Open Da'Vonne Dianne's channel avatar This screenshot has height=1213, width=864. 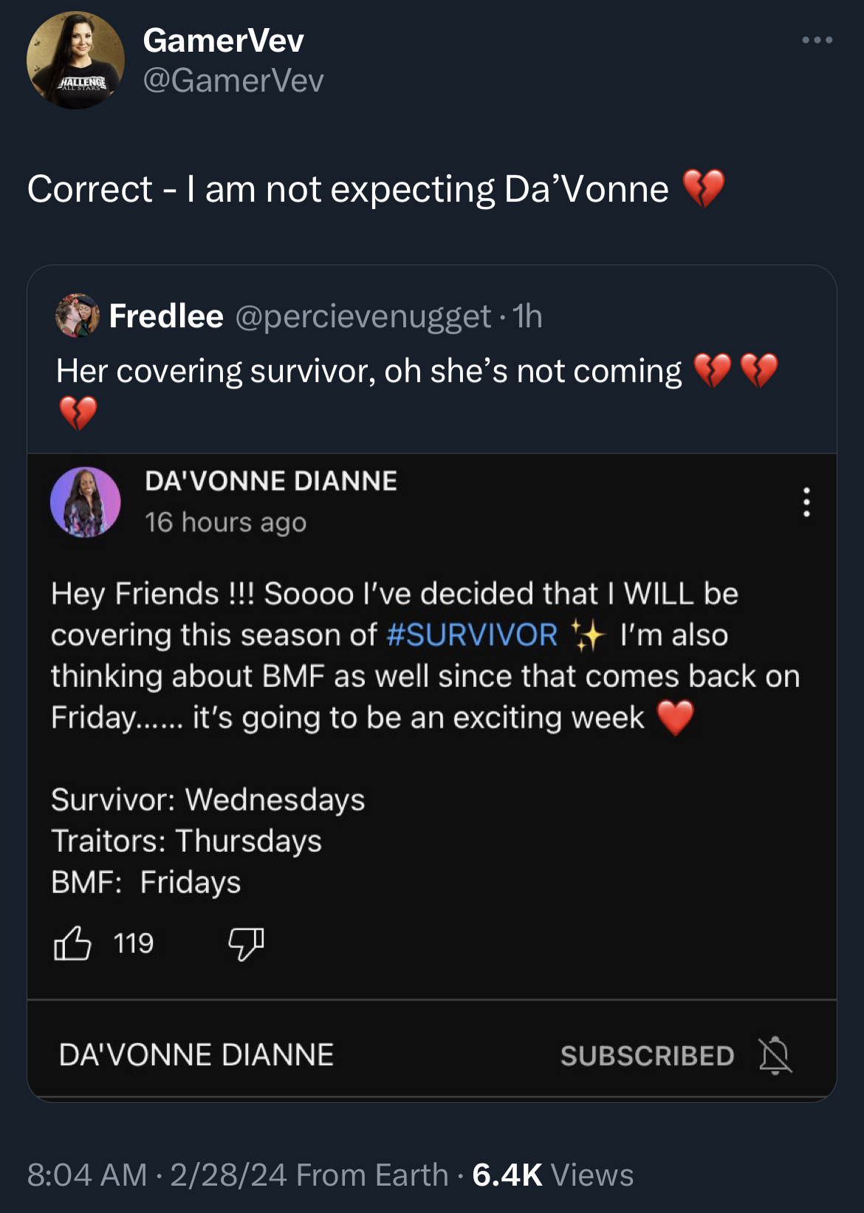[86, 502]
